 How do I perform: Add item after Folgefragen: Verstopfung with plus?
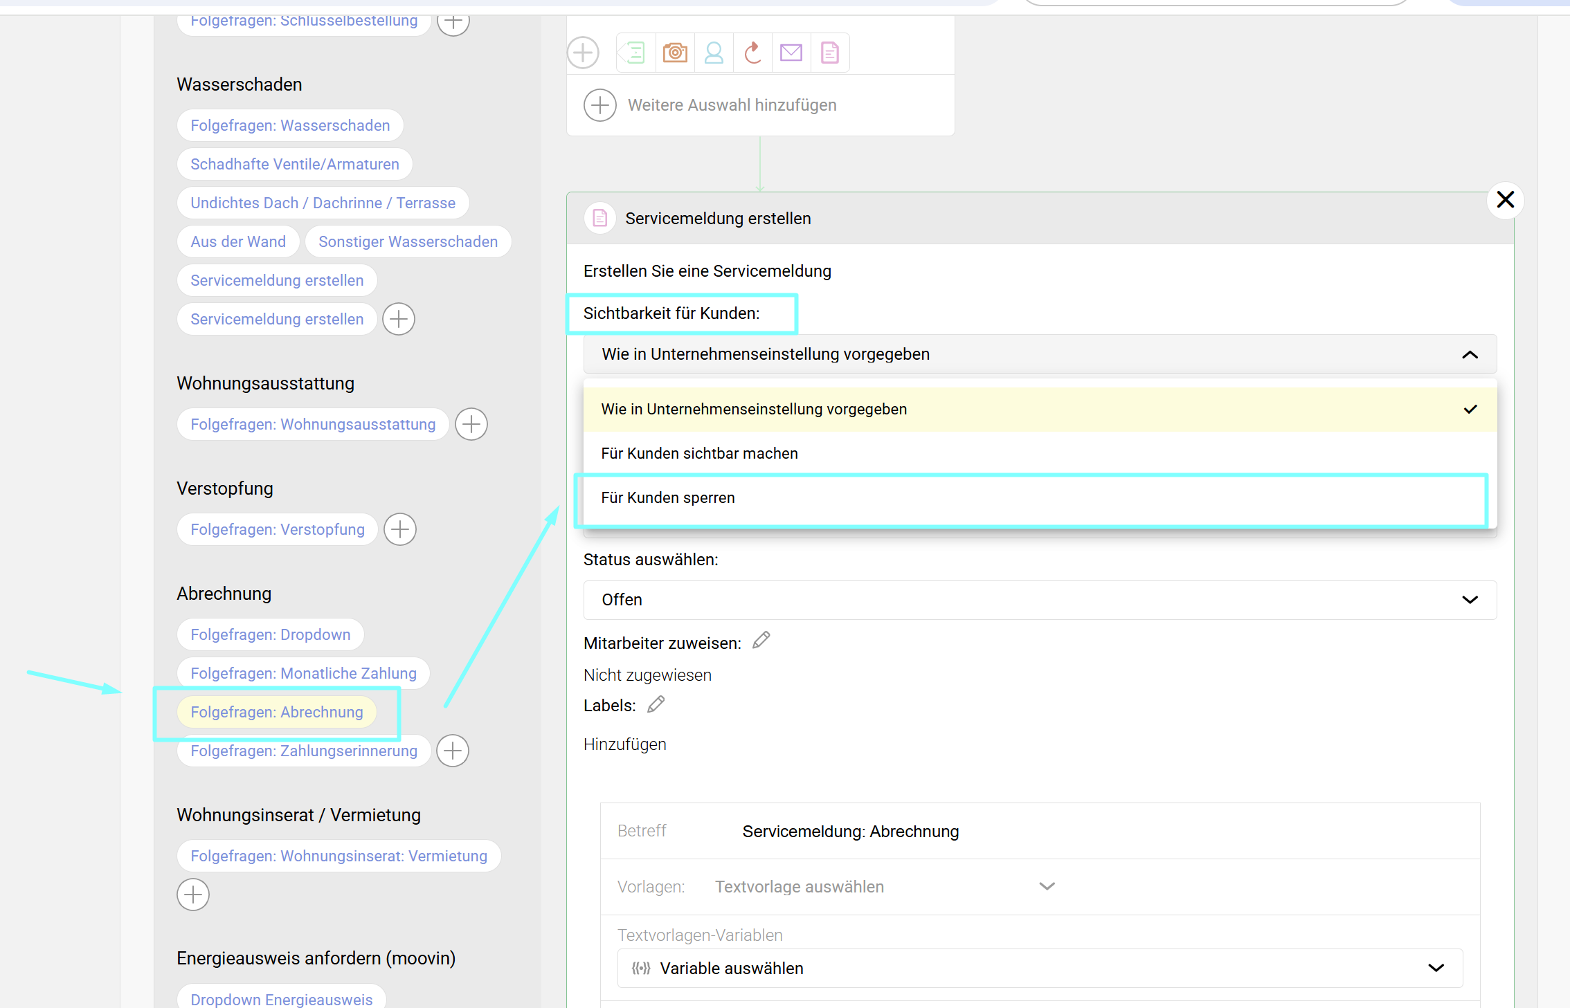400,529
